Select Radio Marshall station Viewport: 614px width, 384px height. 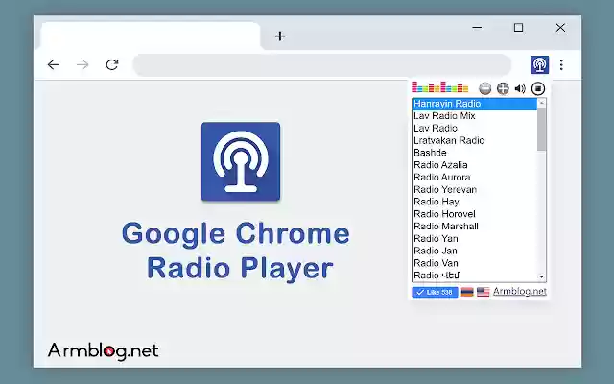click(475, 227)
